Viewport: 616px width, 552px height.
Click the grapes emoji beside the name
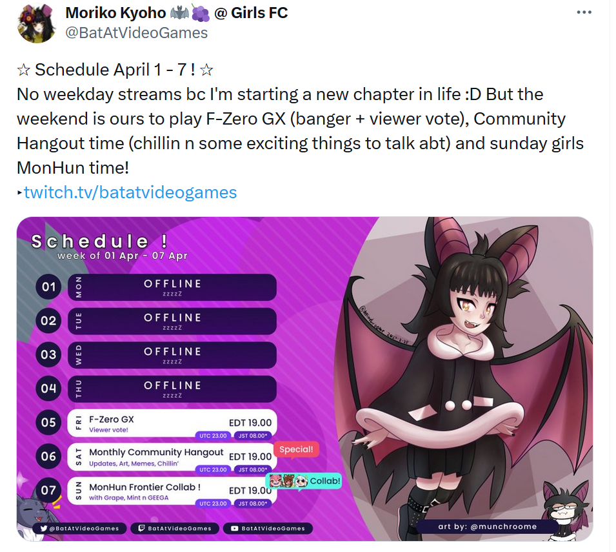201,14
